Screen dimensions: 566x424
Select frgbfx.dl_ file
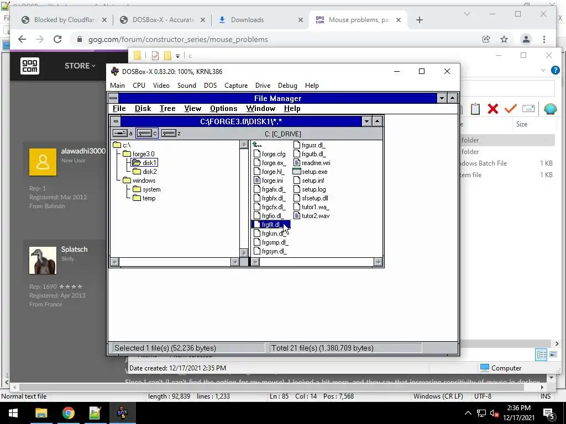point(270,198)
